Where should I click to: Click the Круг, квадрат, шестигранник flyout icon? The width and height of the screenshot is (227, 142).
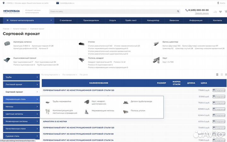87,102
